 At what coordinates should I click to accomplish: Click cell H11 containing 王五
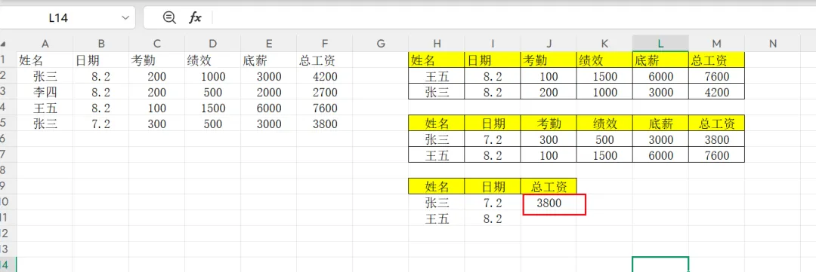437,219
